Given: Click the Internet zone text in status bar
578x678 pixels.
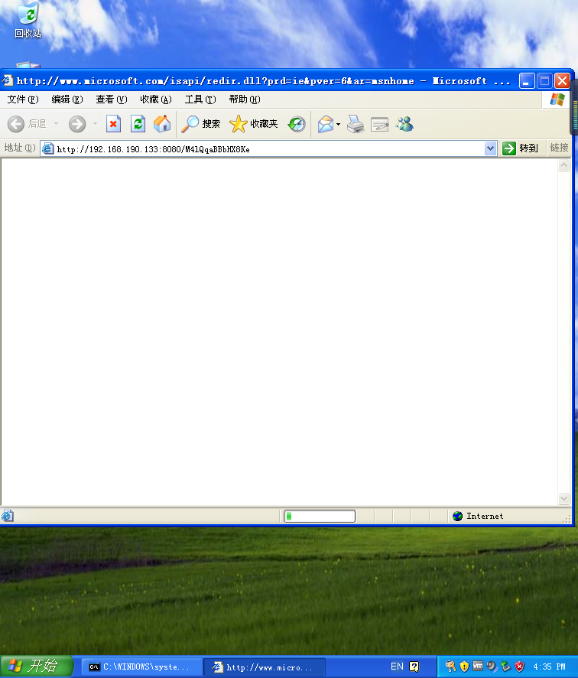Looking at the screenshot, I should (485, 516).
